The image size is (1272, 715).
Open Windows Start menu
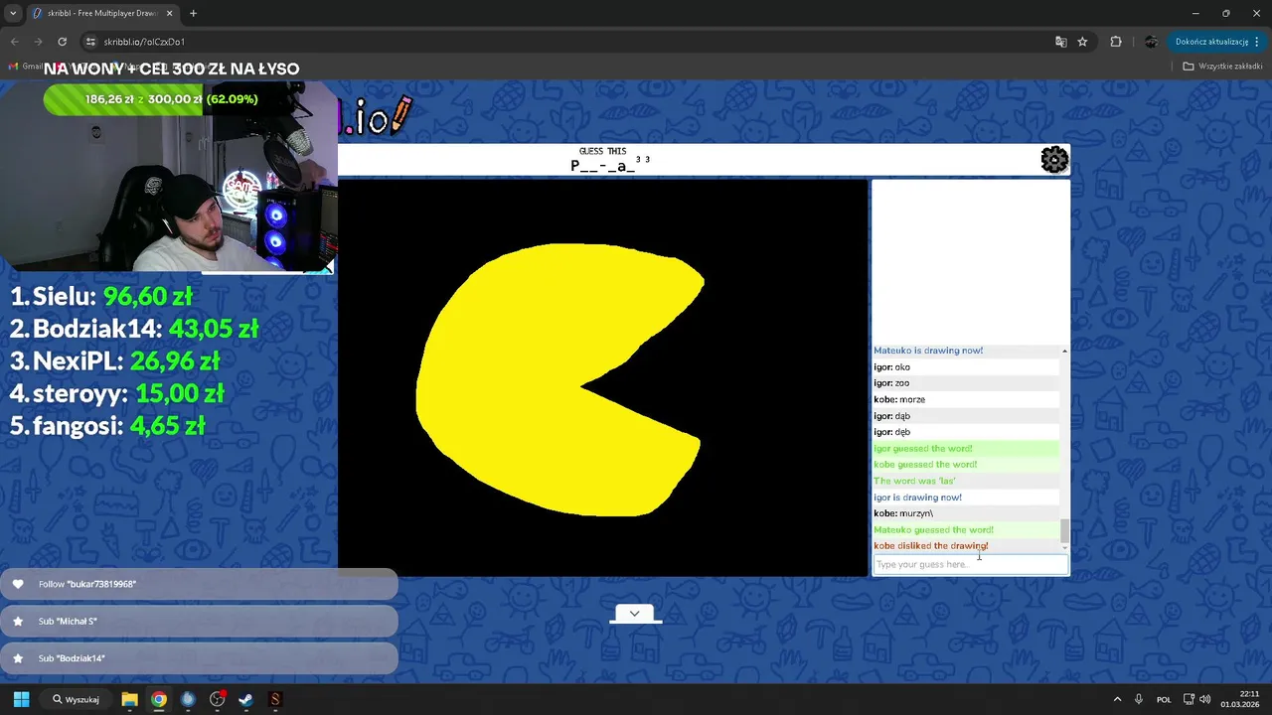21,699
